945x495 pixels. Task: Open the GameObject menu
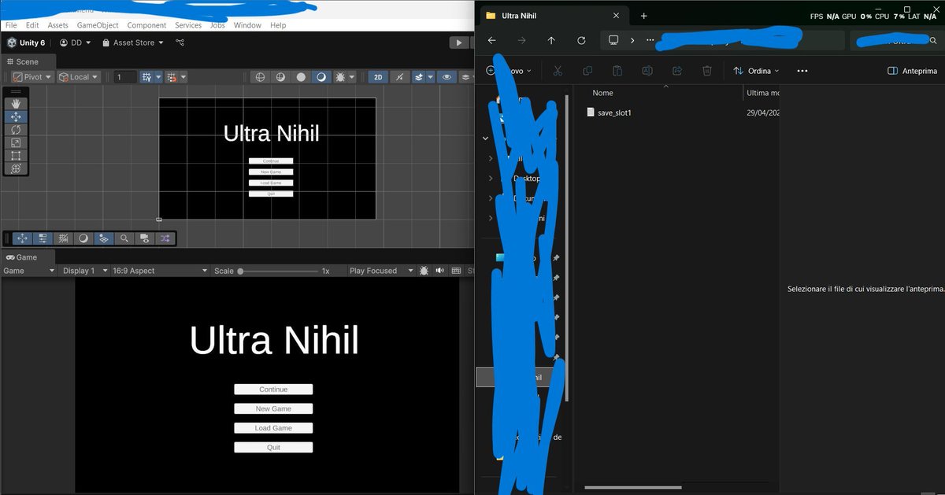click(x=97, y=25)
